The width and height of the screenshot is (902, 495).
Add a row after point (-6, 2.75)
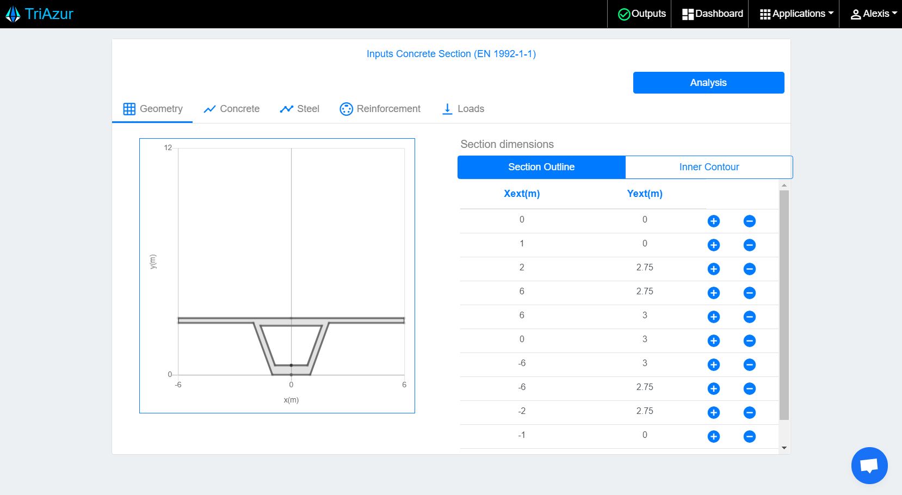tap(713, 388)
